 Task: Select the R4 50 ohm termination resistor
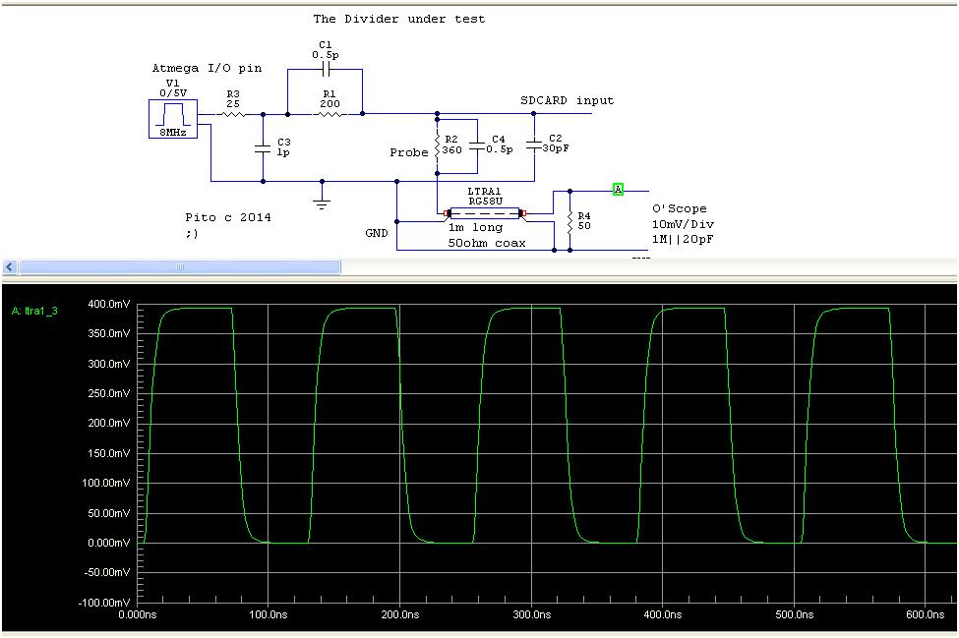coord(569,222)
